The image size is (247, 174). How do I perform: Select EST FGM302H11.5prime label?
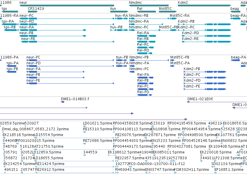click(x=191, y=170)
